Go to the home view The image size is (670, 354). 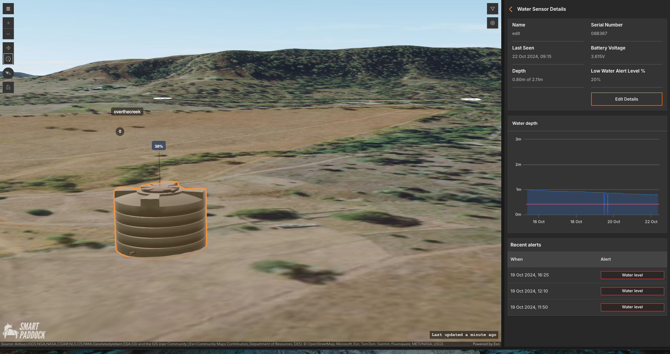click(x=8, y=87)
